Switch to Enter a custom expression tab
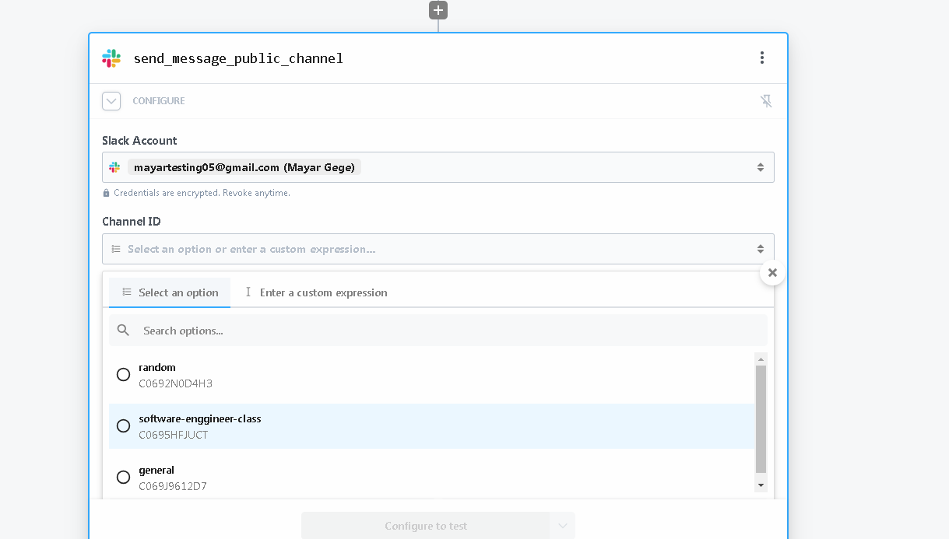 315,292
